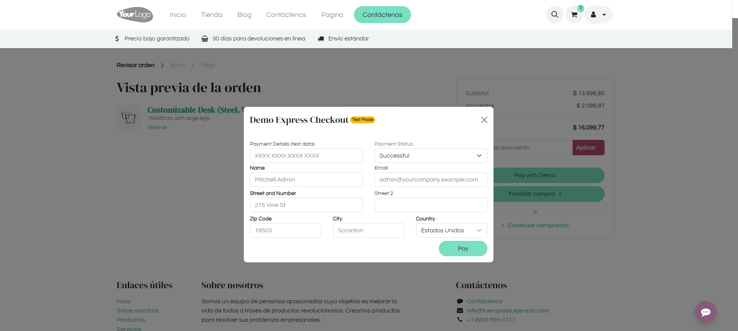The image size is (738, 331).
Task: Close the Demo Express Checkout dialog
Action: (x=484, y=120)
